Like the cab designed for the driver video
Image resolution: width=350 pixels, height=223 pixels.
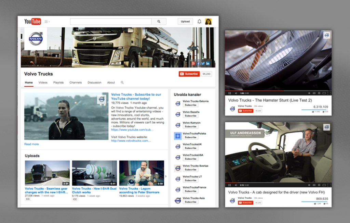[x=315, y=203]
